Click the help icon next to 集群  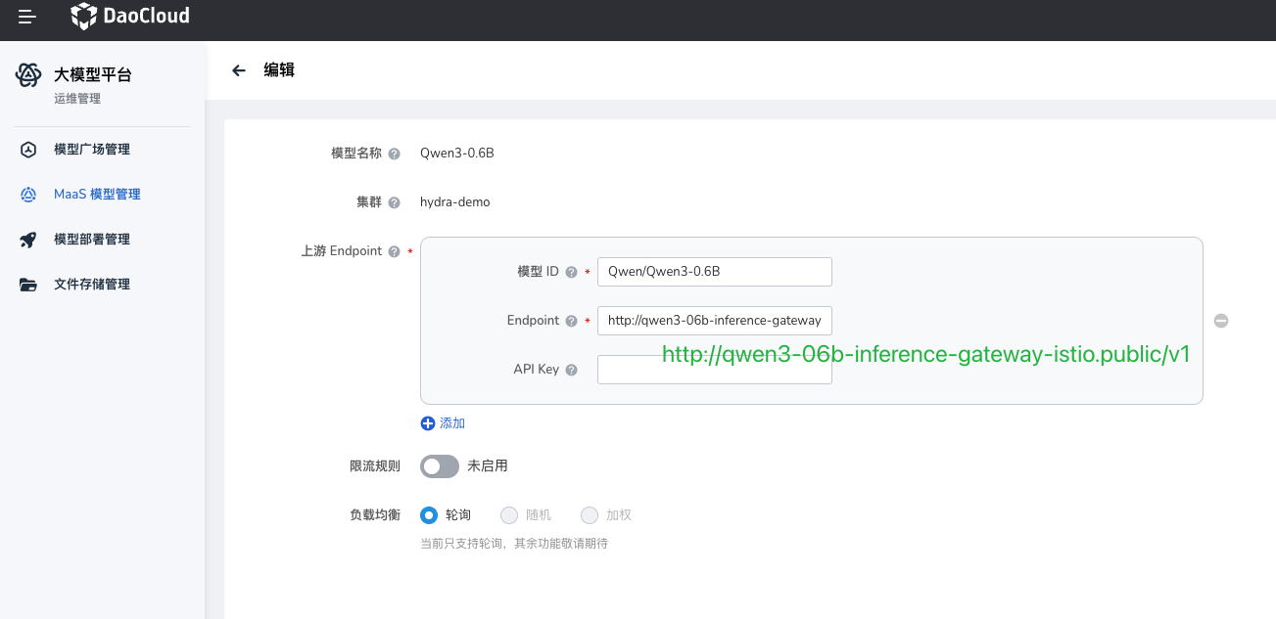394,202
